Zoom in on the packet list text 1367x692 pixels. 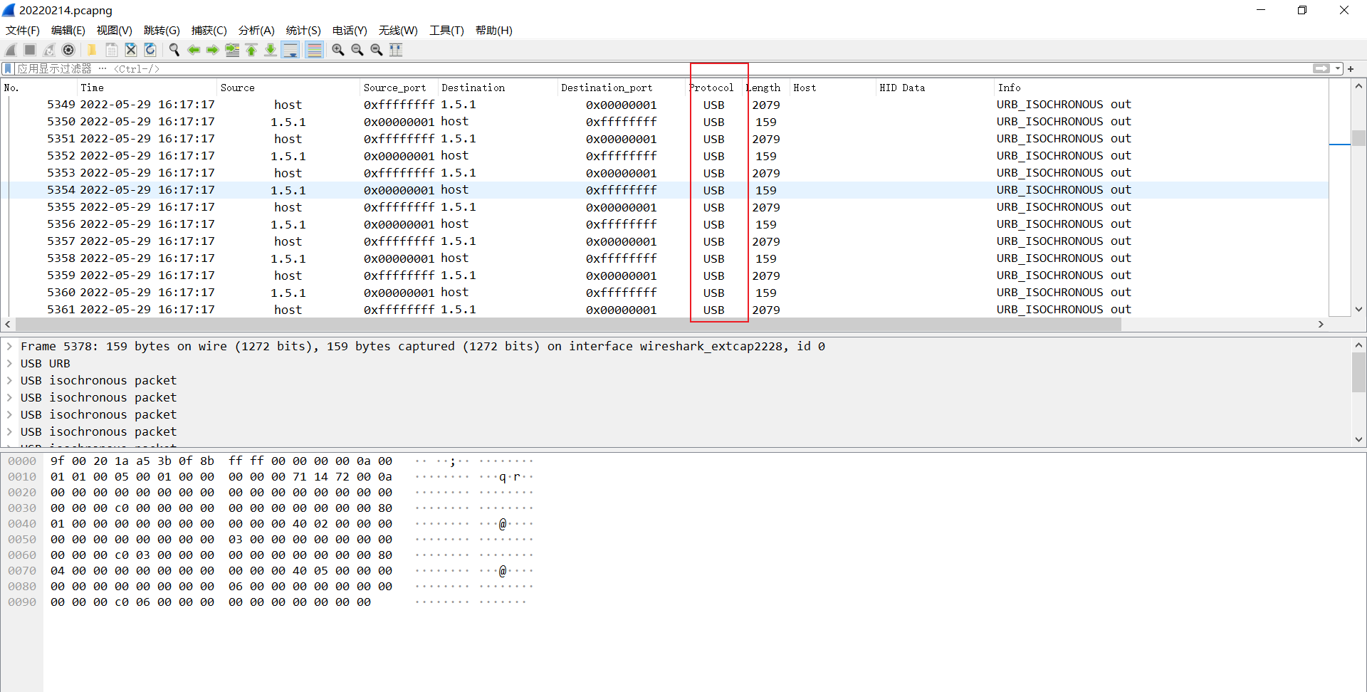pyautogui.click(x=338, y=50)
